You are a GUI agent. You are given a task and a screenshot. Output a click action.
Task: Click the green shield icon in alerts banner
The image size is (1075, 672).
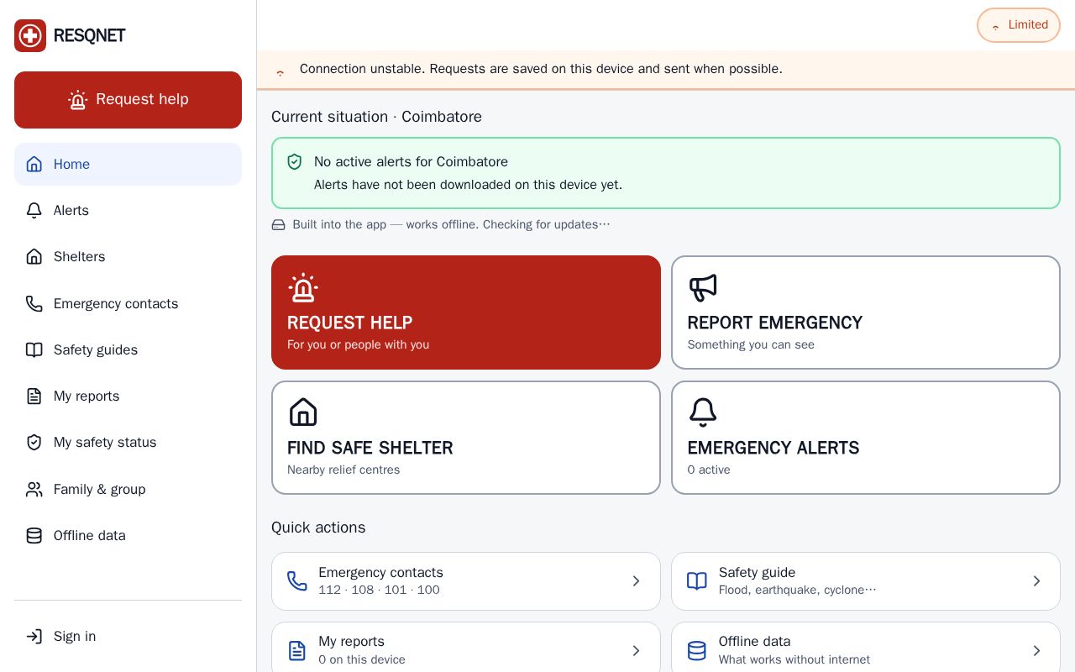coord(295,162)
